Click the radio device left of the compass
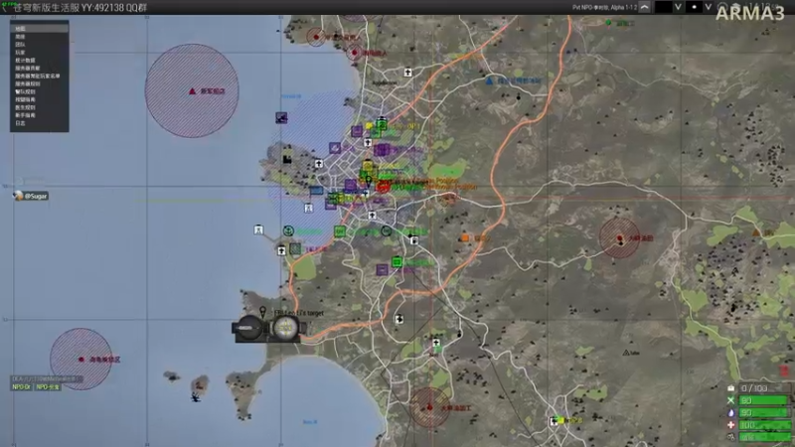Viewport: 795px width, 447px height. (249, 329)
